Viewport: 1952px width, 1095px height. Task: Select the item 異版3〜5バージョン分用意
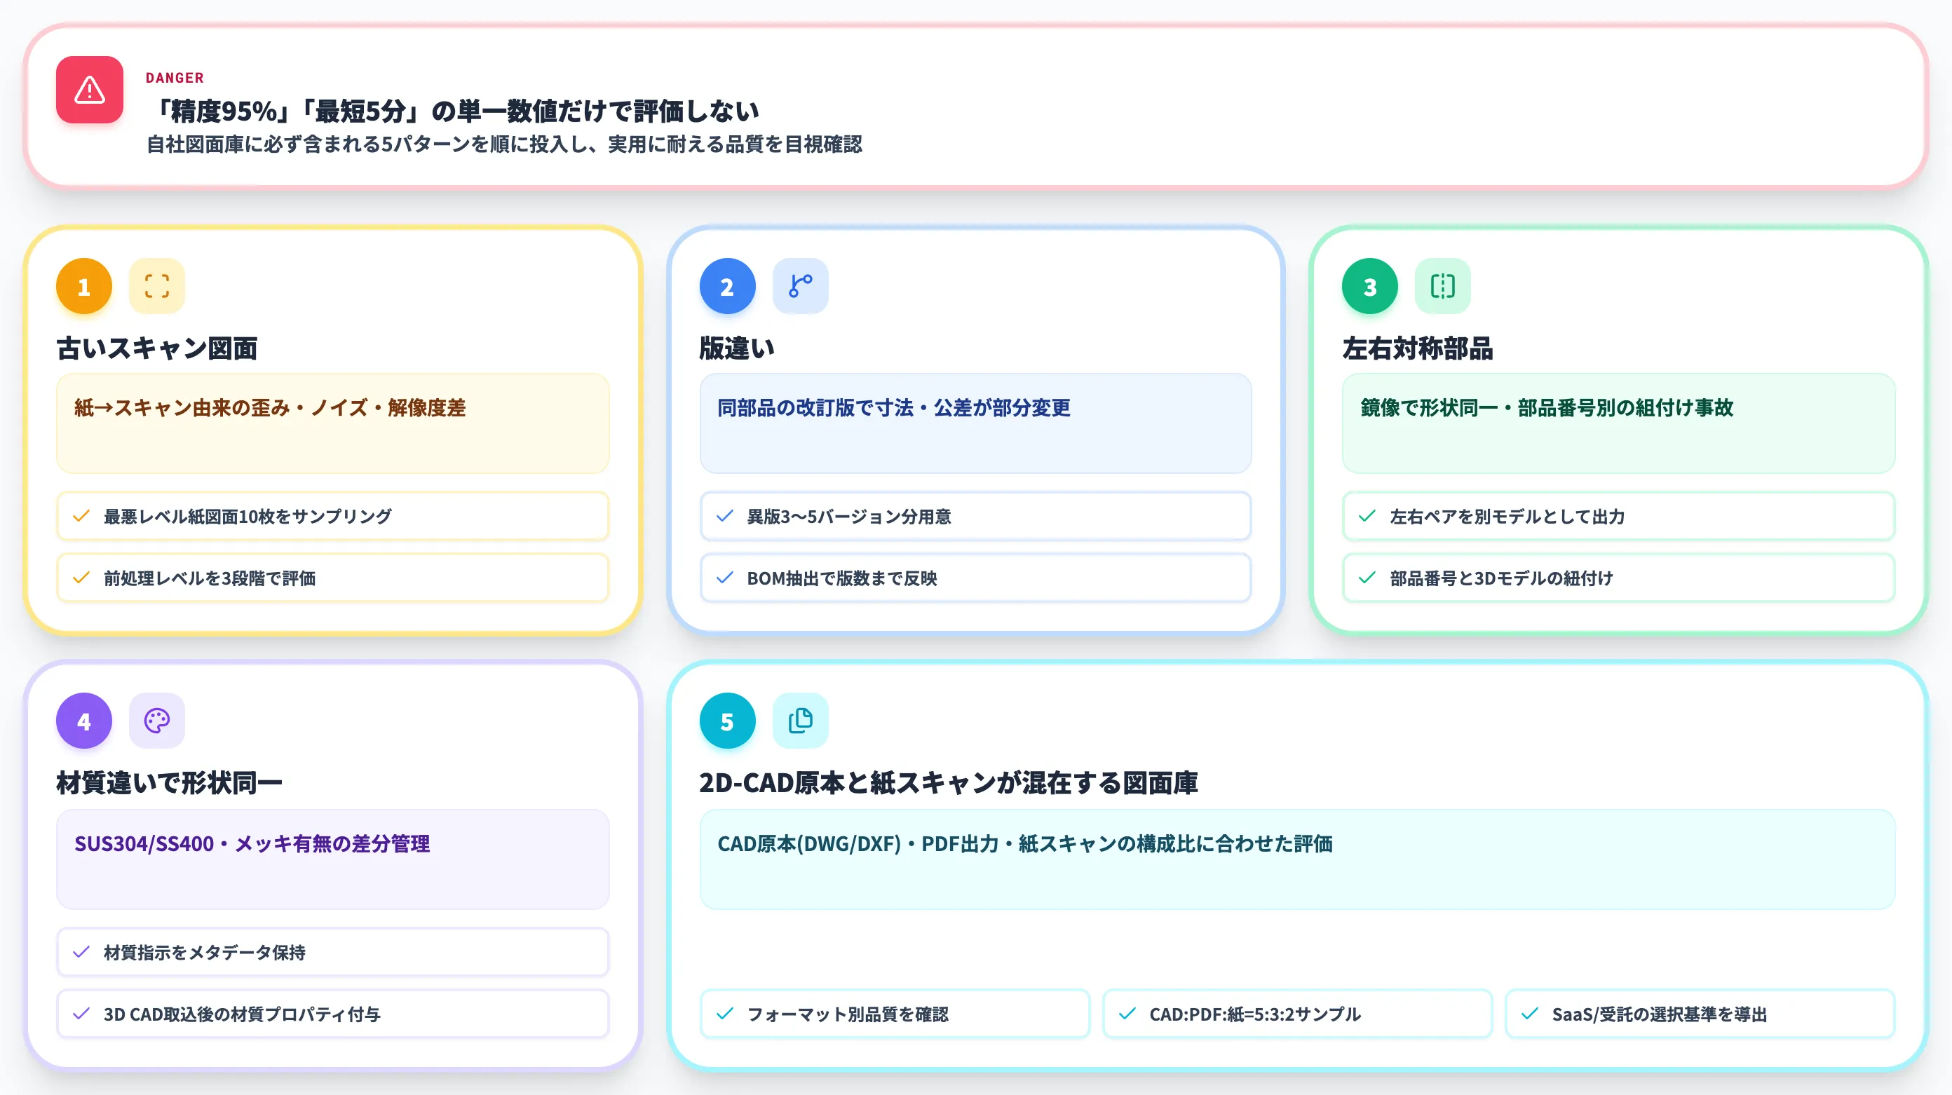pyautogui.click(x=975, y=516)
